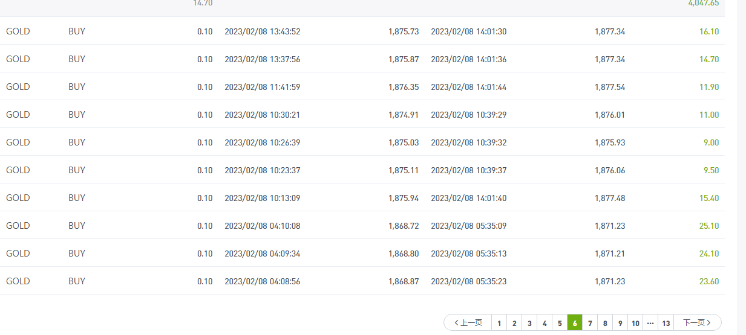
Task: Open page 8 in pagination
Action: pos(605,323)
